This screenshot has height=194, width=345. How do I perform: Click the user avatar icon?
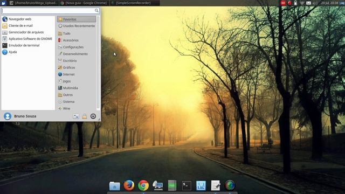pyautogui.click(x=8, y=116)
